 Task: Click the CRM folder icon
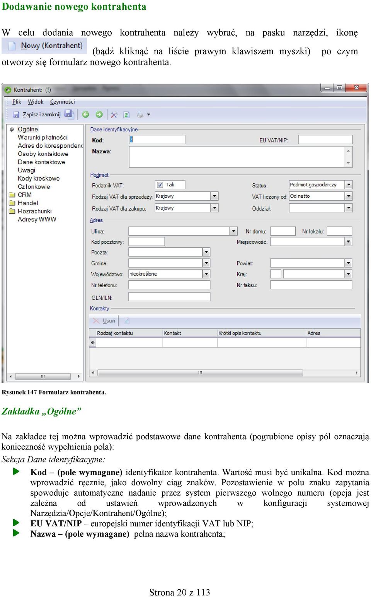click(12, 195)
